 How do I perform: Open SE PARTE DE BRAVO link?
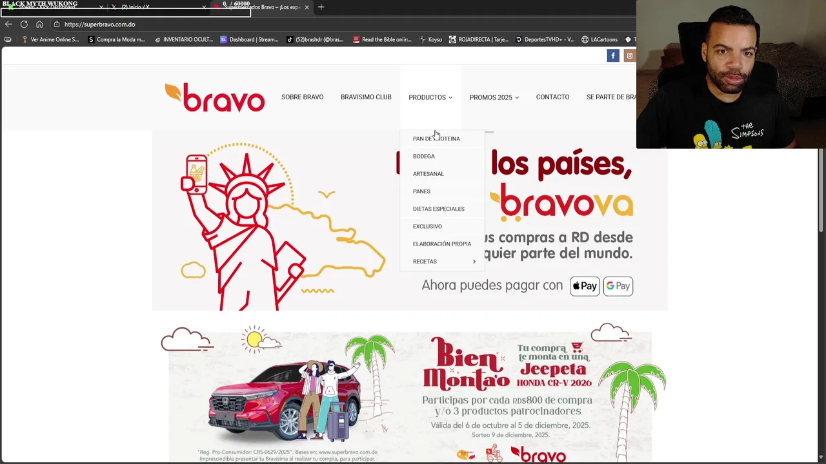pos(611,97)
